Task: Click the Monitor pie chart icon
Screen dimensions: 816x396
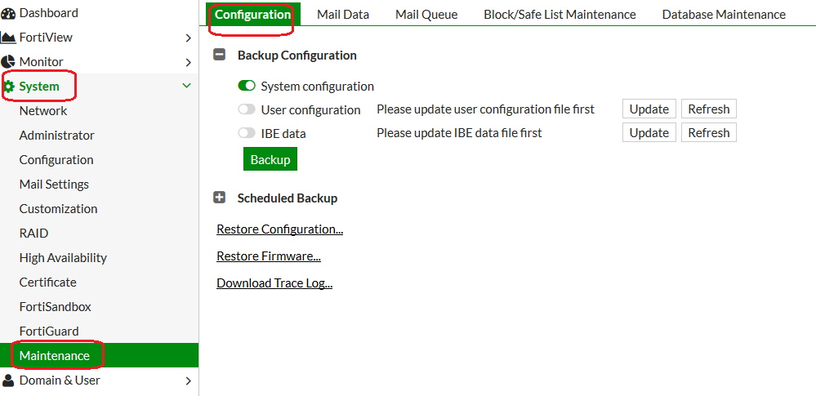Action: 8,62
